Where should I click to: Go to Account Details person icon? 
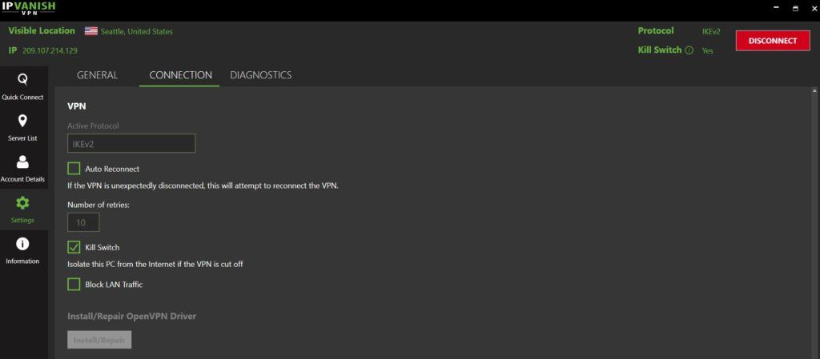click(x=22, y=162)
